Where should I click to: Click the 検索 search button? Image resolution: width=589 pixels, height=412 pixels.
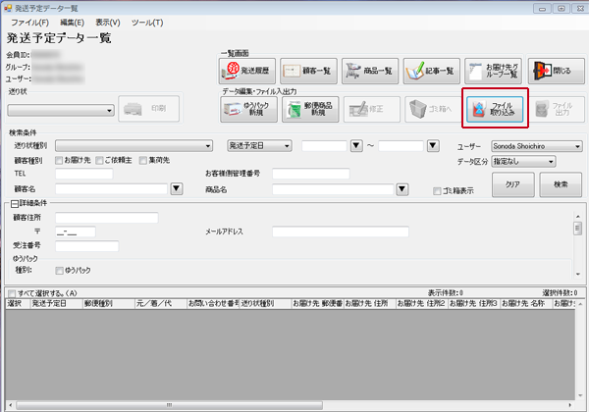tap(560, 183)
